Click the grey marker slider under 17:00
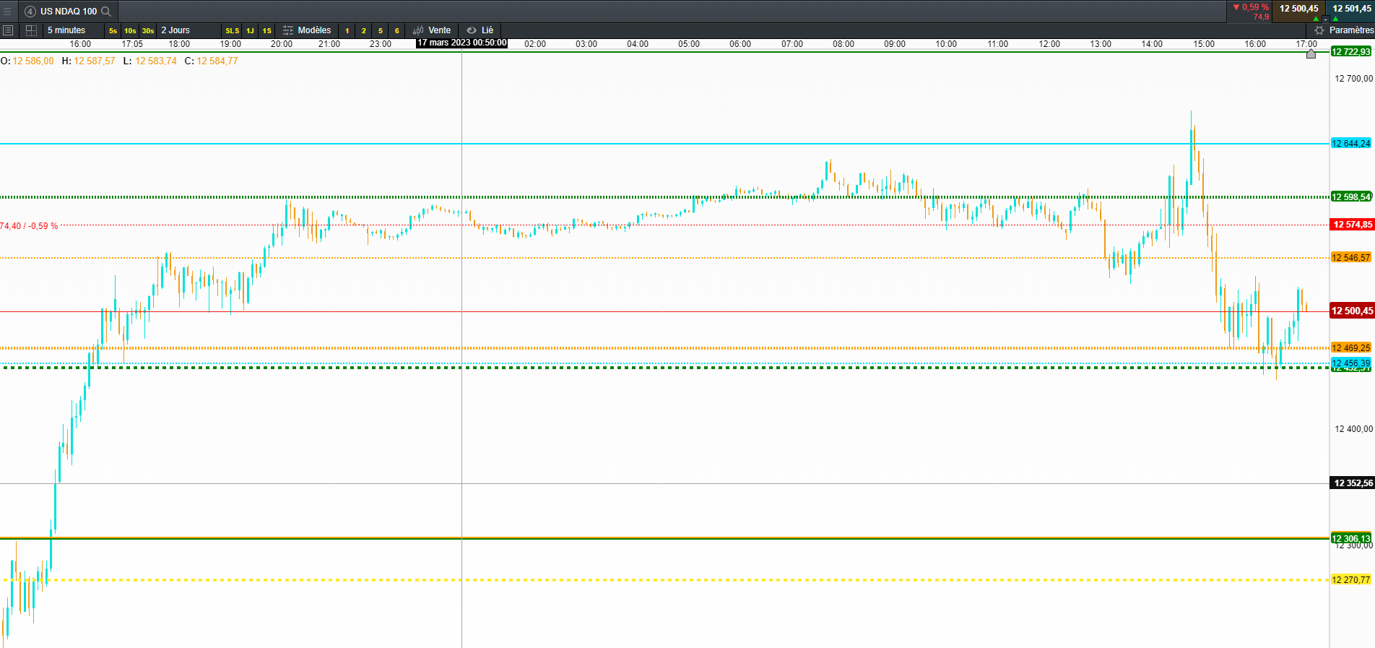Image resolution: width=1375 pixels, height=648 pixels. pos(1311,53)
